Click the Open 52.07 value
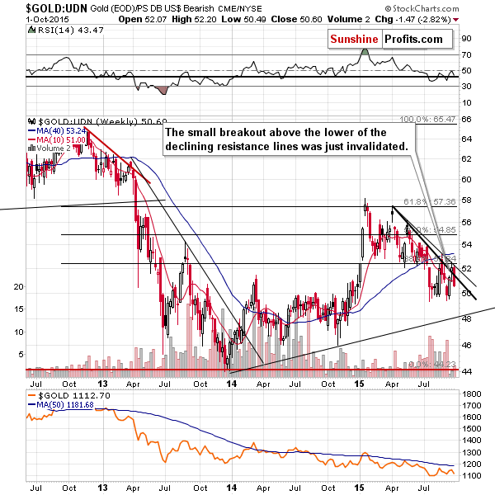 (x=142, y=19)
